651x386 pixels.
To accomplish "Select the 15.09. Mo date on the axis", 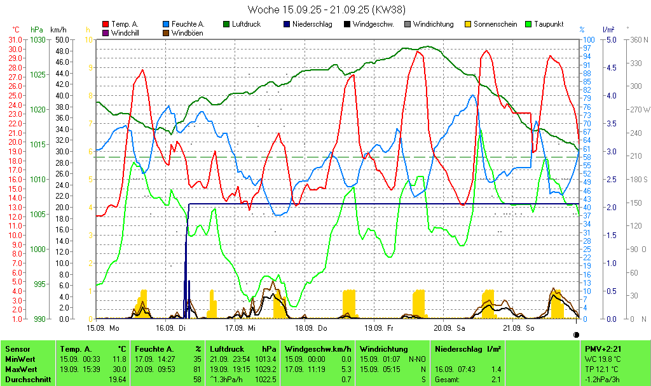I will point(103,328).
